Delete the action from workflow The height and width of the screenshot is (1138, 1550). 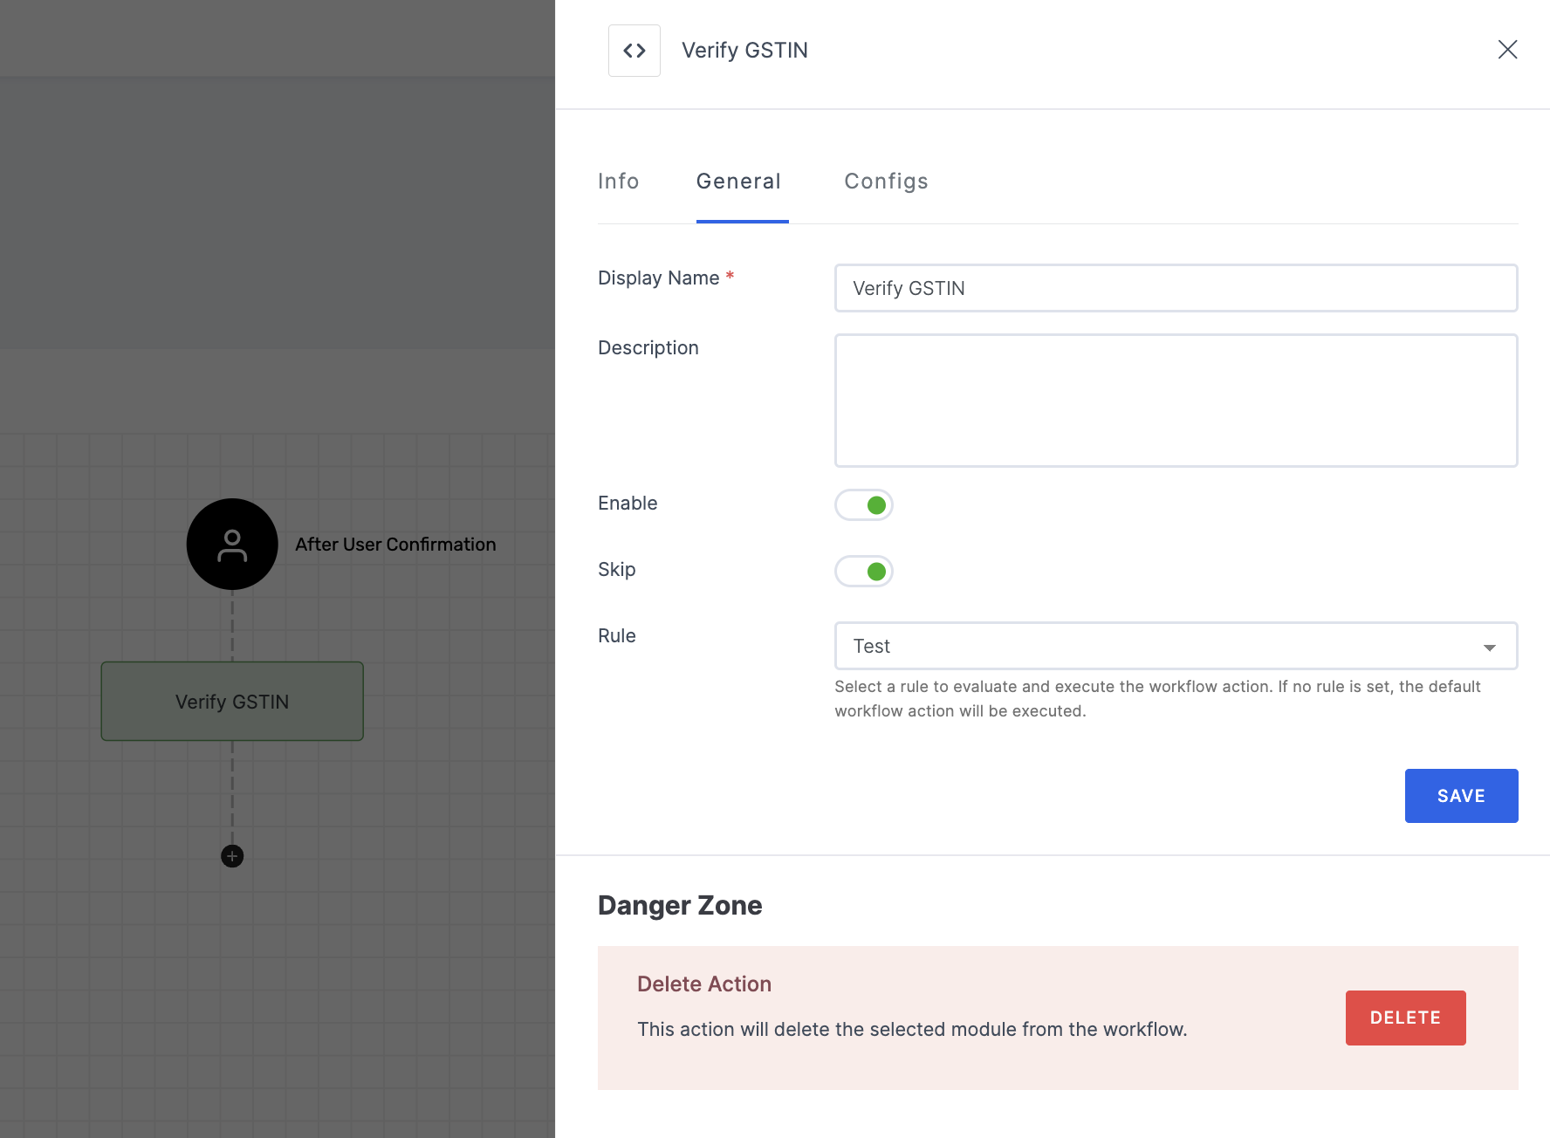point(1406,1018)
